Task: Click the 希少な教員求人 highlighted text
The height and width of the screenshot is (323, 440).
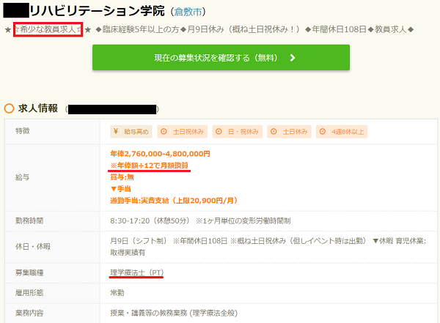Action: (x=47, y=29)
